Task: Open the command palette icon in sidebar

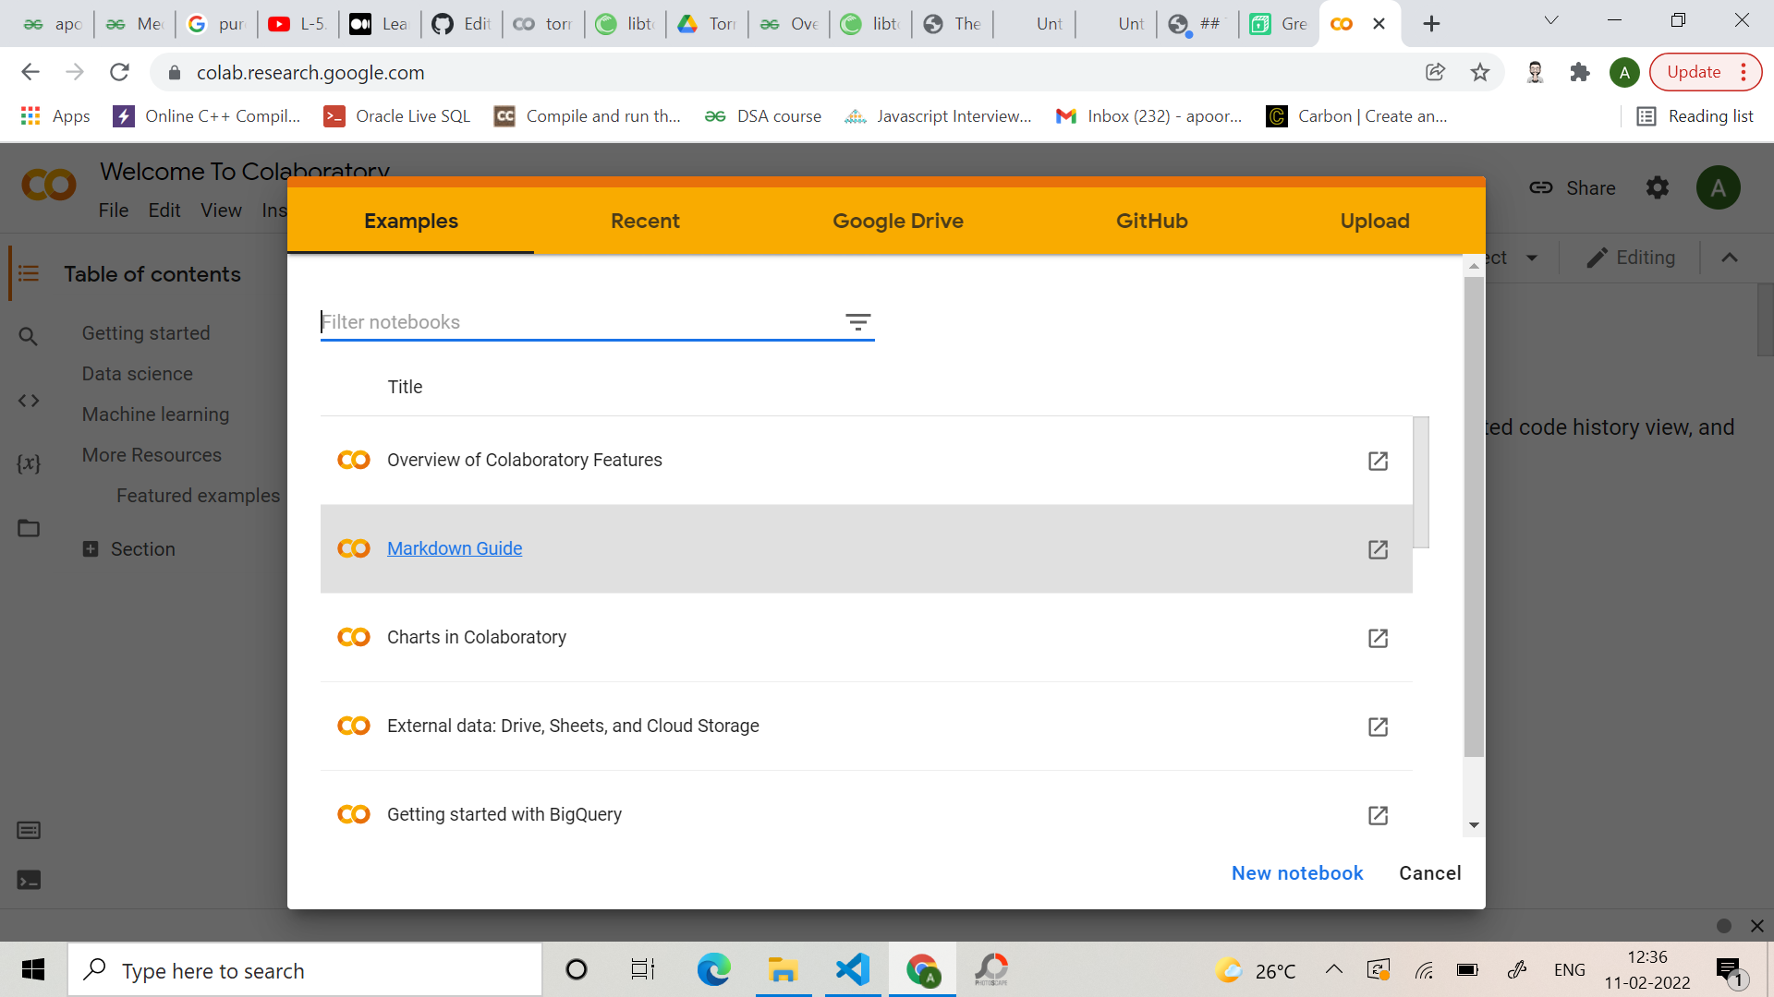Action: (29, 830)
